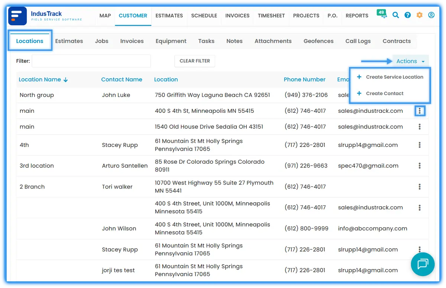Viewport: 446px width, 288px height.
Task: Switch to the Estimates tab
Action: 69,41
